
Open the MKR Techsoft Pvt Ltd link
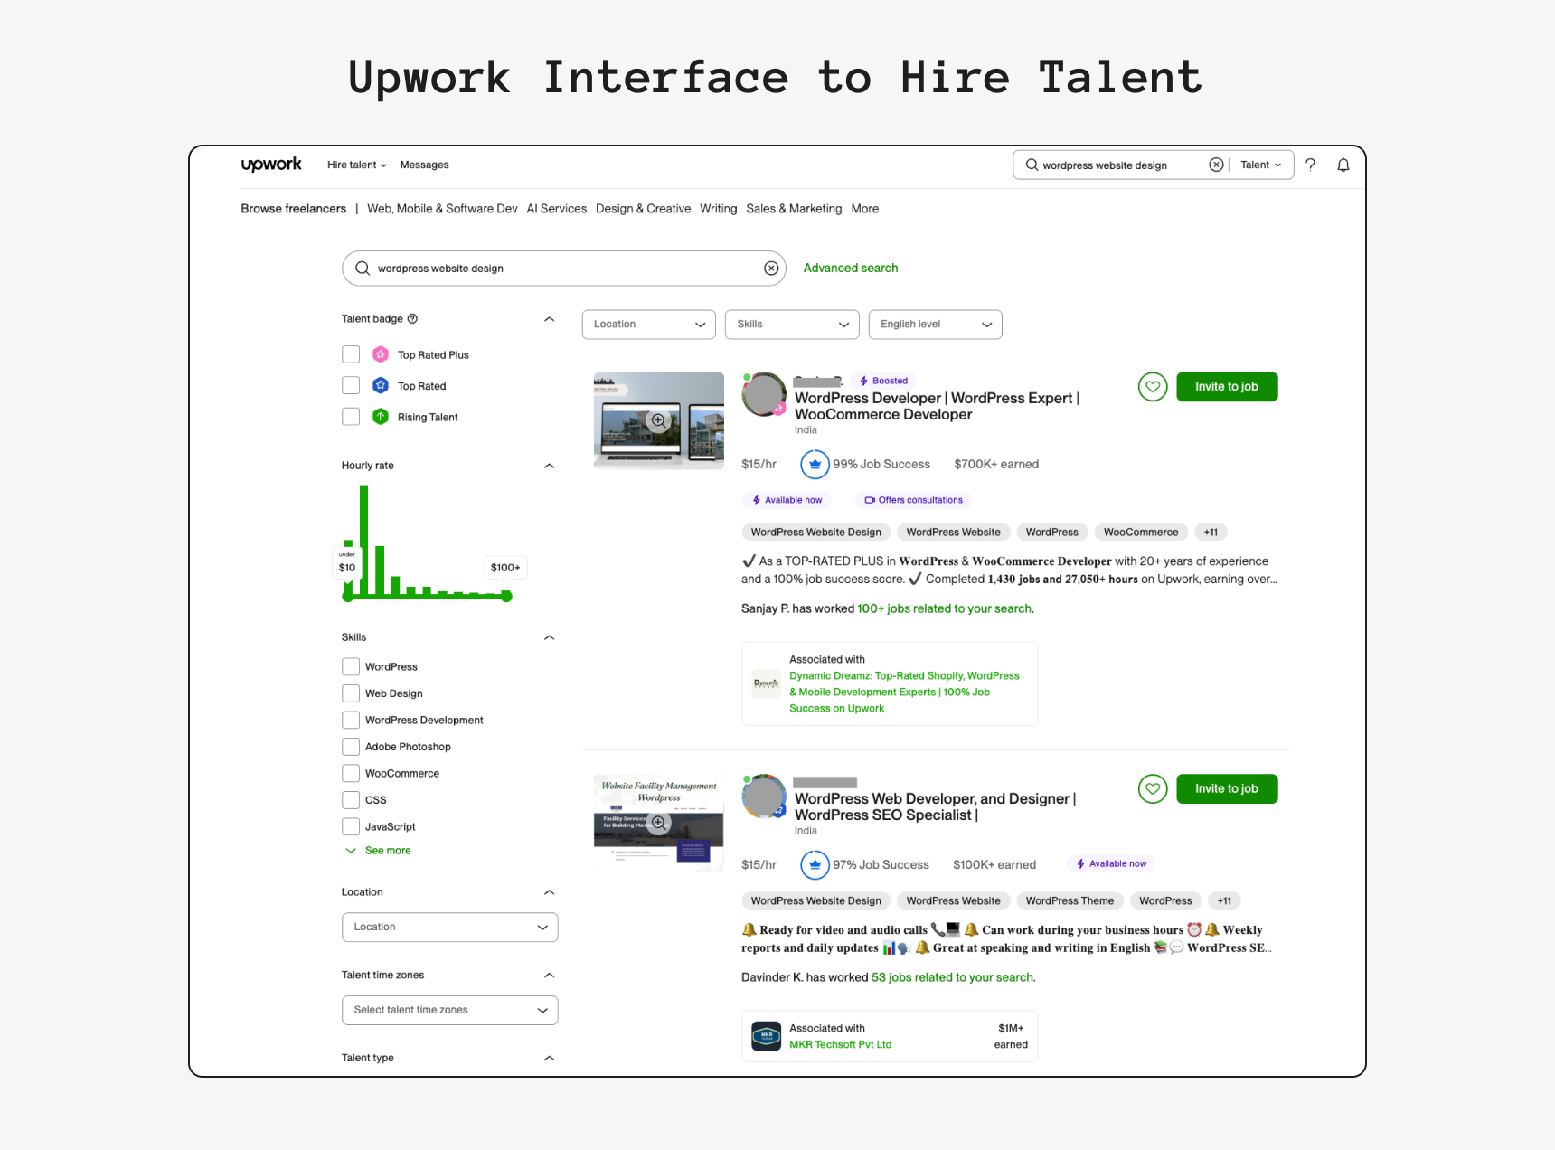coord(840,1045)
